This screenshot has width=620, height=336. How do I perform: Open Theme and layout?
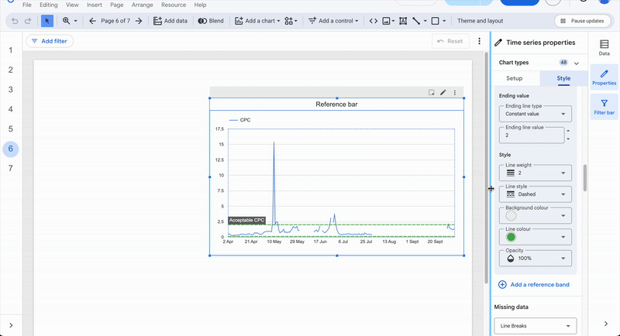(480, 21)
